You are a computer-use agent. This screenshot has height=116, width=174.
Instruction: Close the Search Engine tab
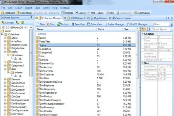(x=110, y=18)
